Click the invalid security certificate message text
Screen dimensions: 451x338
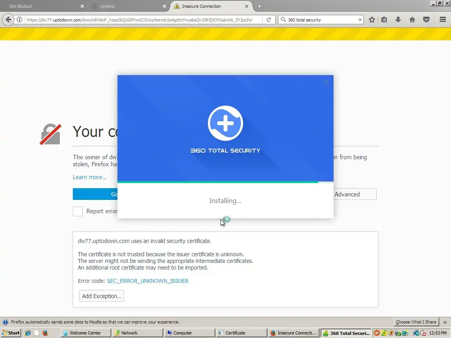[144, 241]
